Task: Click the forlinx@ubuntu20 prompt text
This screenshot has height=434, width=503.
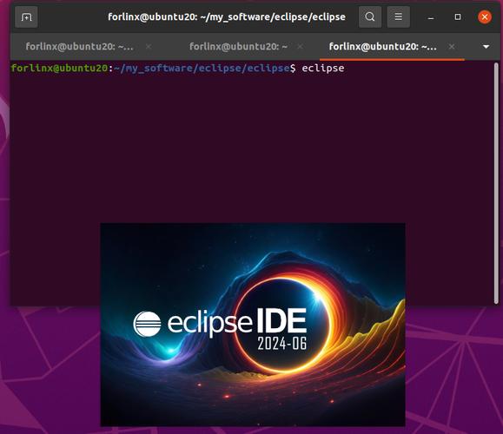Action: point(59,68)
